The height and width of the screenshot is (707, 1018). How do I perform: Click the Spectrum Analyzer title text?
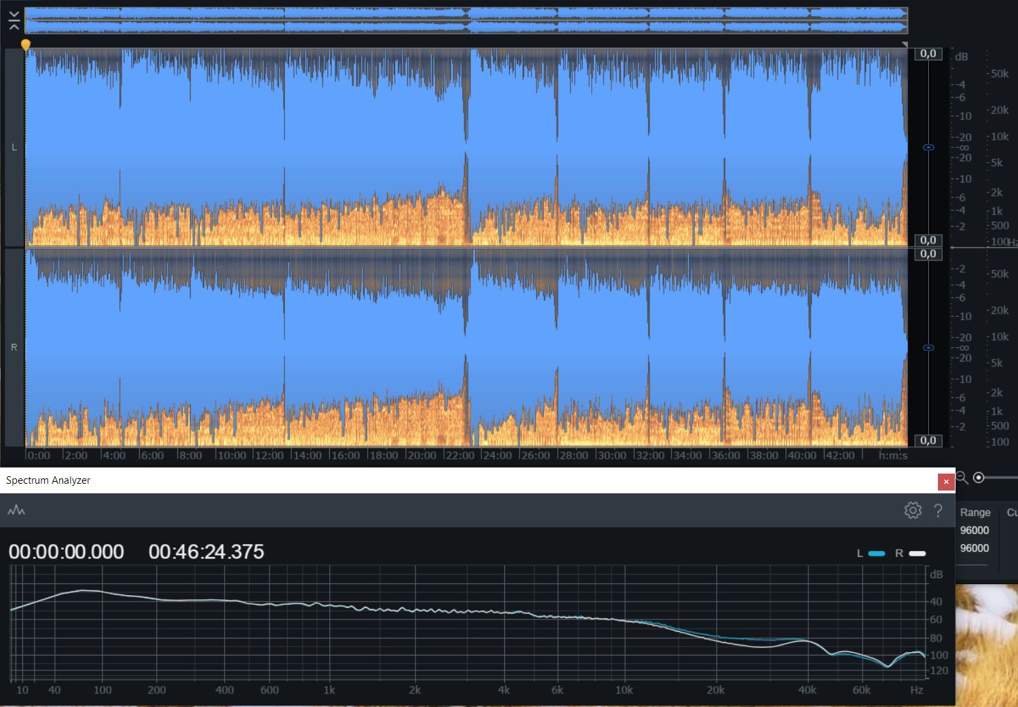pyautogui.click(x=48, y=480)
